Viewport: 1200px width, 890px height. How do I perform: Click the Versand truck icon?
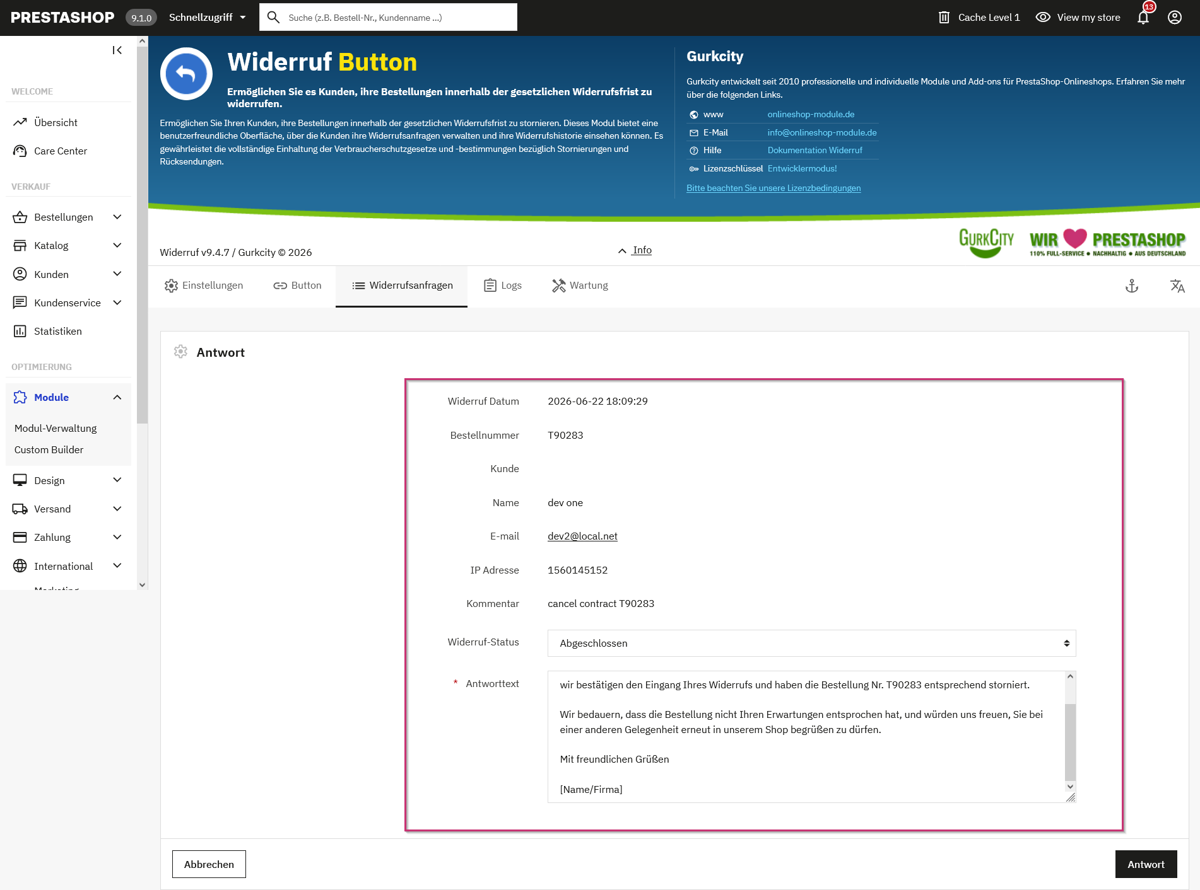[x=20, y=509]
